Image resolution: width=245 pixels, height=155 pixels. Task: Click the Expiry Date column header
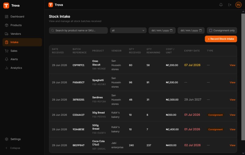[x=192, y=51]
